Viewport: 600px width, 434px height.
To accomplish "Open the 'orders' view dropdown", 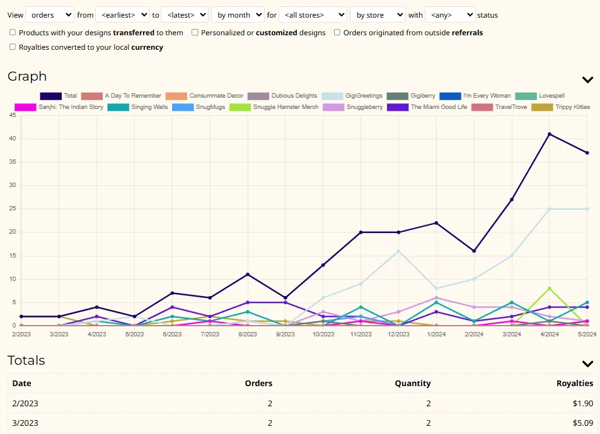I will 50,15.
